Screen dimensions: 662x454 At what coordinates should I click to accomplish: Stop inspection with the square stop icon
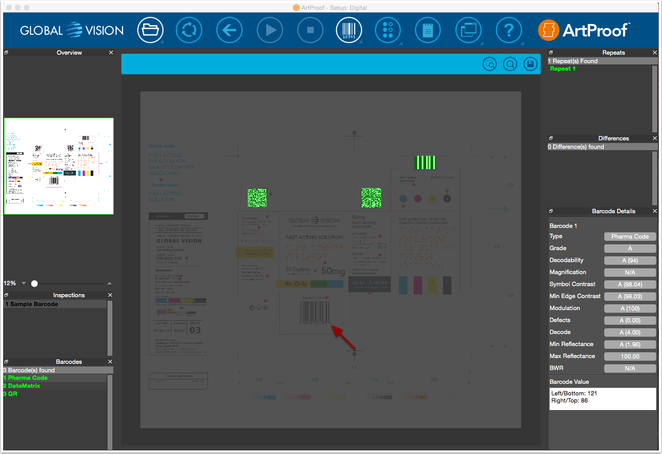coord(310,30)
